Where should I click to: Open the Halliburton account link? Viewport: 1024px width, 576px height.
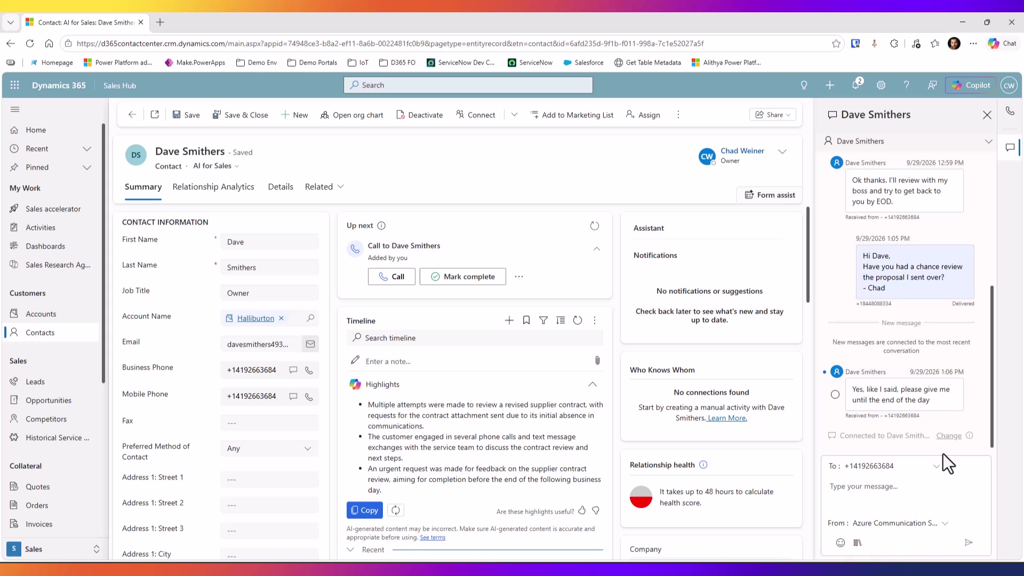[x=255, y=318]
